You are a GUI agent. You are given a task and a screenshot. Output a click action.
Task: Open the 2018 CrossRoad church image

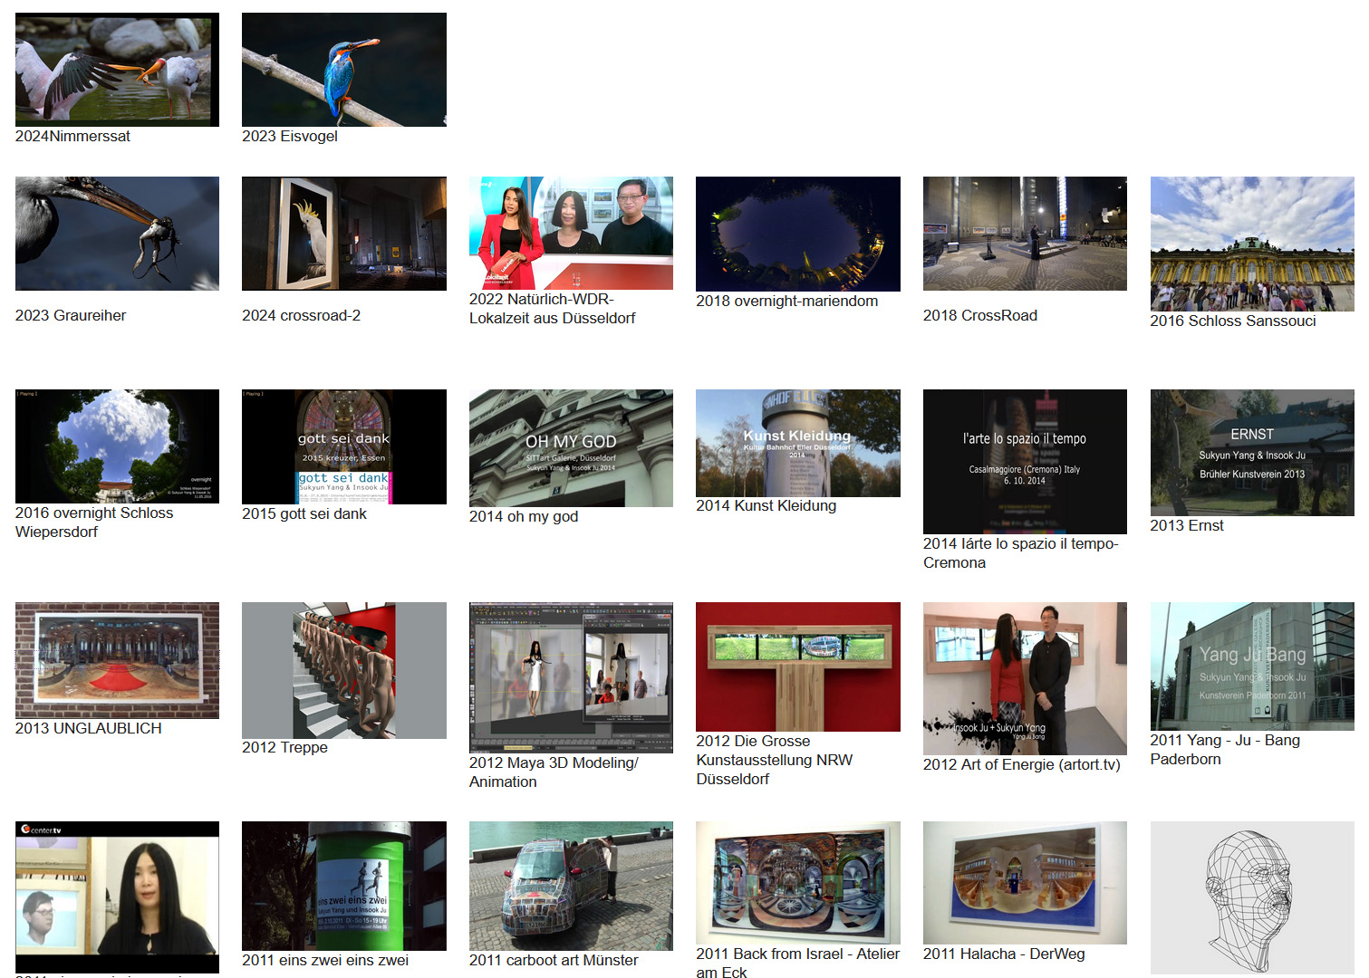click(x=1025, y=234)
